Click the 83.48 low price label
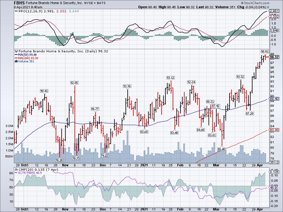 [174, 133]
